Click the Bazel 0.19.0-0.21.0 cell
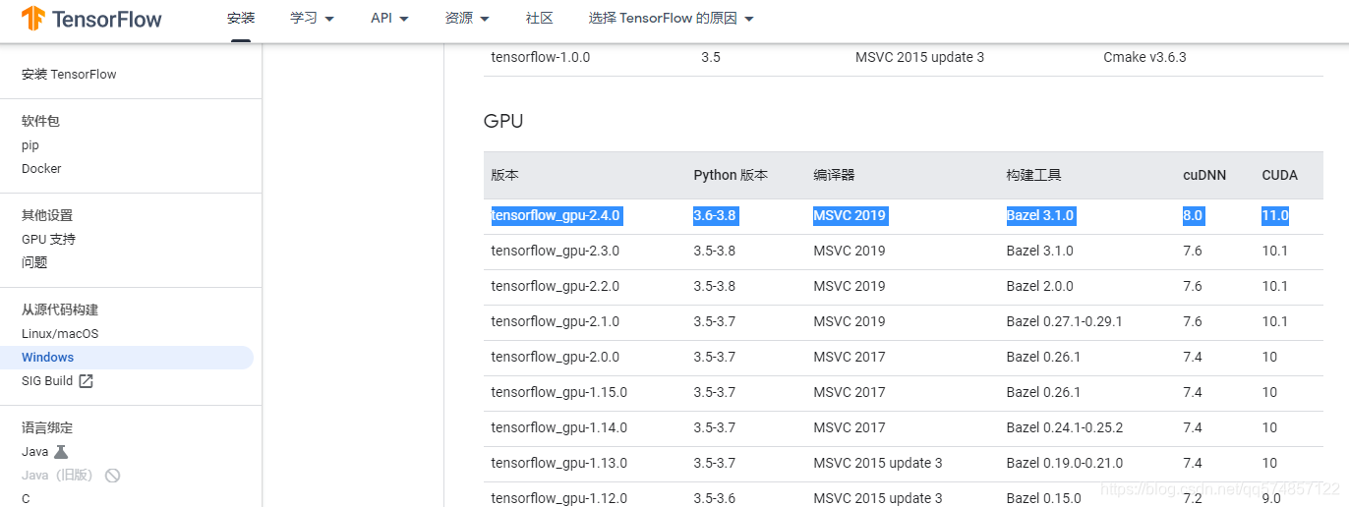The image size is (1349, 507). tap(1065, 463)
